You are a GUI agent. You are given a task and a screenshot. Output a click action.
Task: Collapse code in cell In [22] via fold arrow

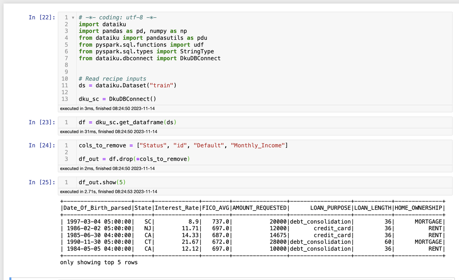coord(73,17)
